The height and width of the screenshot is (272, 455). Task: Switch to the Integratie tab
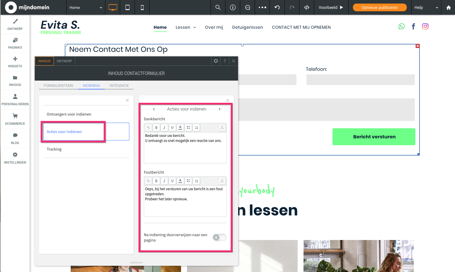[119, 86]
